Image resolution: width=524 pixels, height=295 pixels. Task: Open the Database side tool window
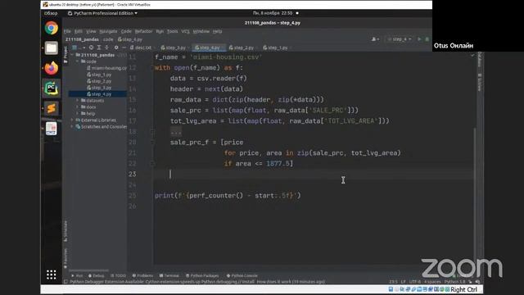click(x=480, y=60)
